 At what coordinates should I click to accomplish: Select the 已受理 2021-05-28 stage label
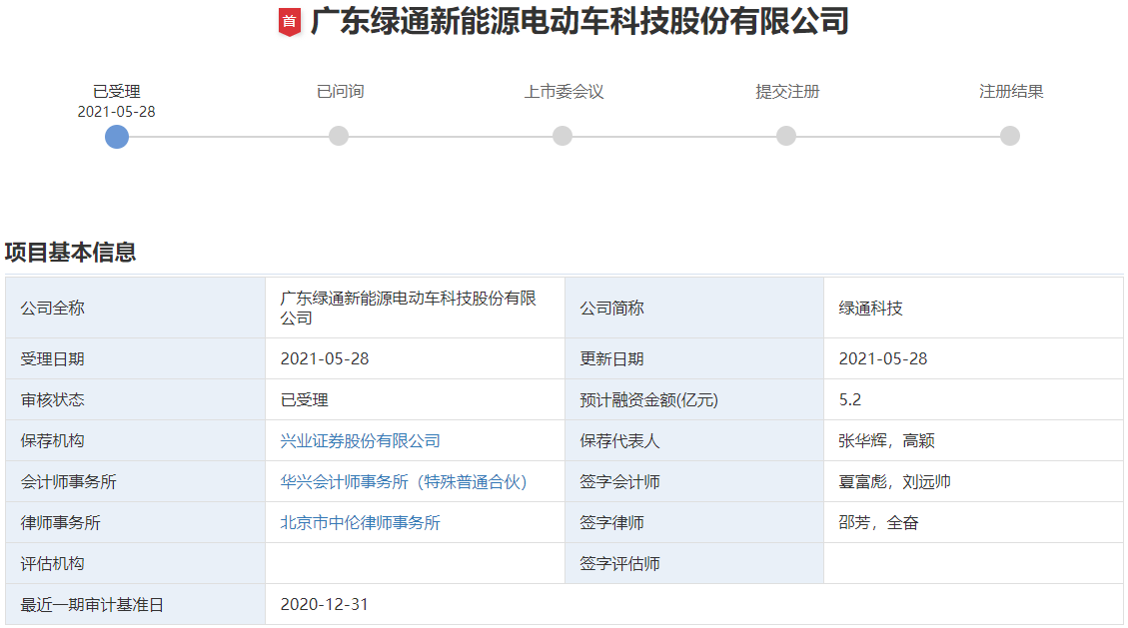[117, 99]
